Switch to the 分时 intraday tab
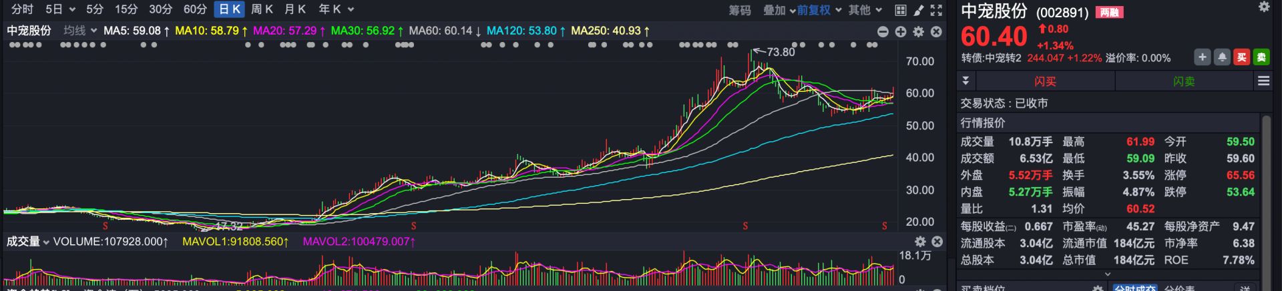 tap(22, 9)
